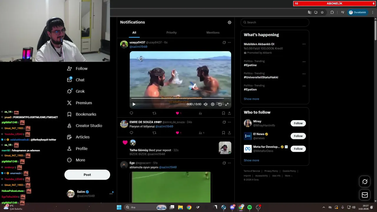
Task: Open more options for #Epstine trend
Action: tap(304, 62)
